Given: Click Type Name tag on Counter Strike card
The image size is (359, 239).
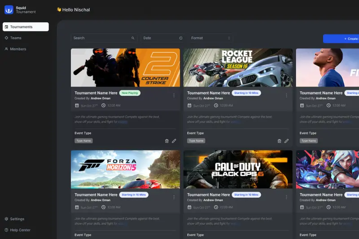Looking at the screenshot, I should click(x=83, y=141).
